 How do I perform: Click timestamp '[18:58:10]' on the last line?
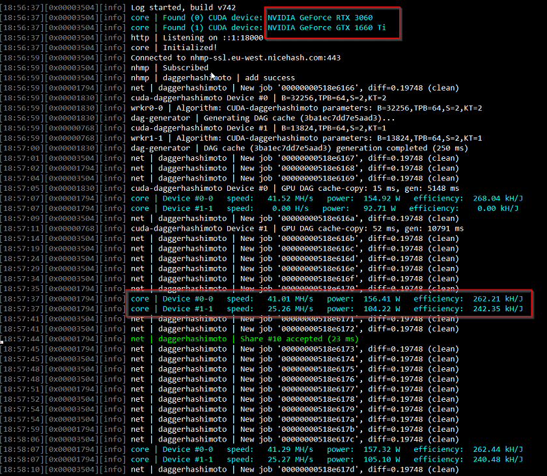pyautogui.click(x=22, y=469)
